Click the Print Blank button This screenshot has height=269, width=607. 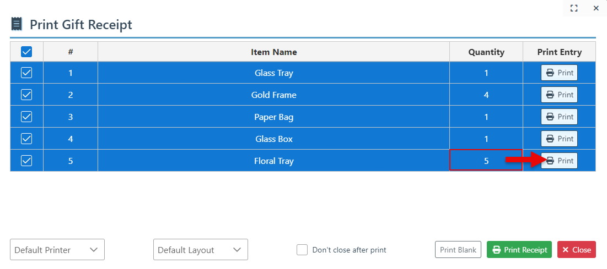[458, 250]
